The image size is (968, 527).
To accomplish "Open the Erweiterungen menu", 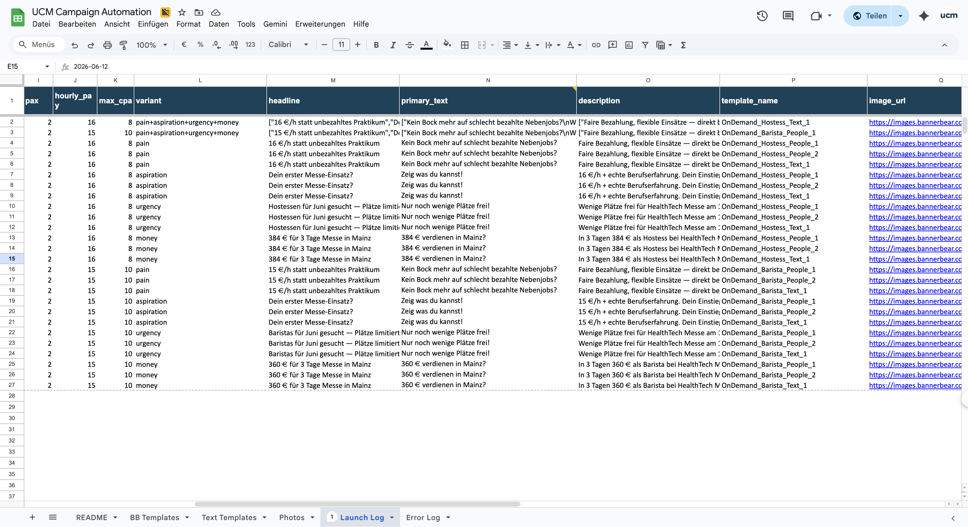I will pyautogui.click(x=320, y=24).
